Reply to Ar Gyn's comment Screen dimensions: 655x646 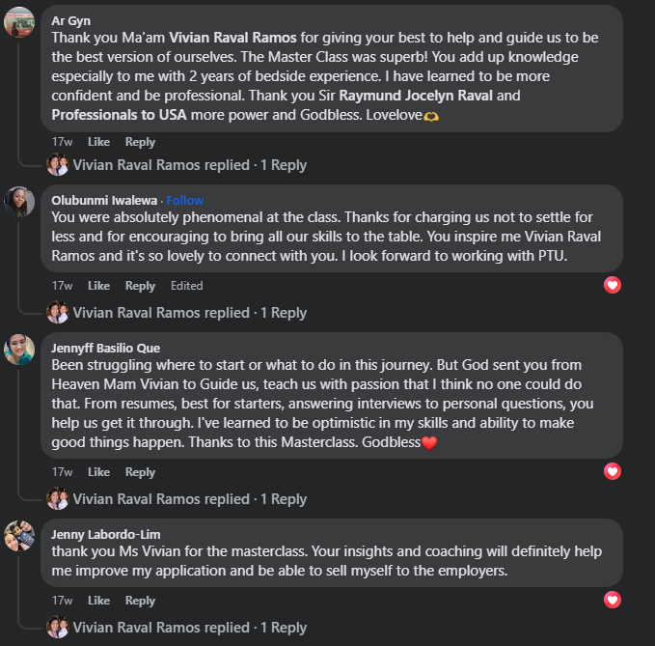click(140, 142)
